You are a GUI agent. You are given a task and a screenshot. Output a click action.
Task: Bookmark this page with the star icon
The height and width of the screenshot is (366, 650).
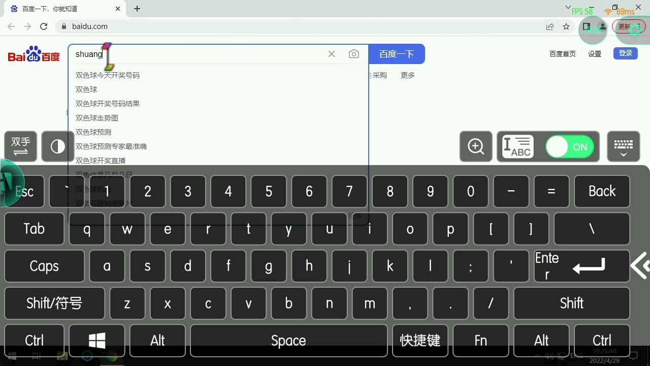(566, 26)
